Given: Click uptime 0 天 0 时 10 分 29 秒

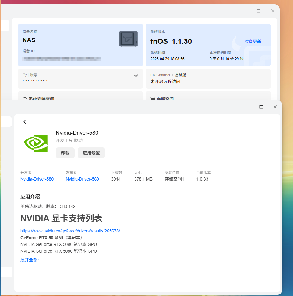Looking at the screenshot, I should [x=226, y=59].
